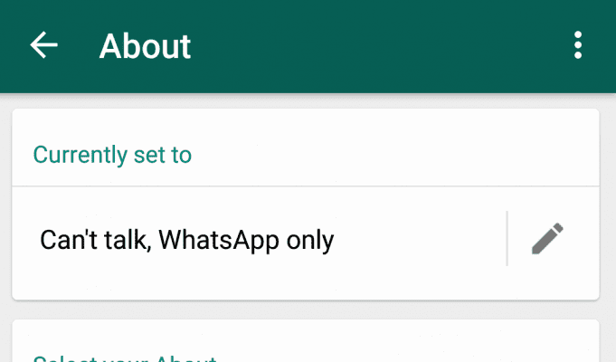Click the green app bar background

click(354, 46)
